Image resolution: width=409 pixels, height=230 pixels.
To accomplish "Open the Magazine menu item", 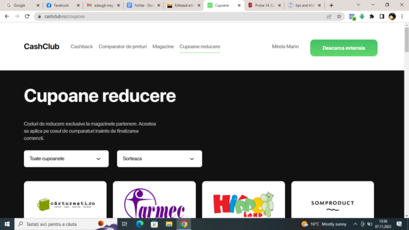I will tap(163, 47).
